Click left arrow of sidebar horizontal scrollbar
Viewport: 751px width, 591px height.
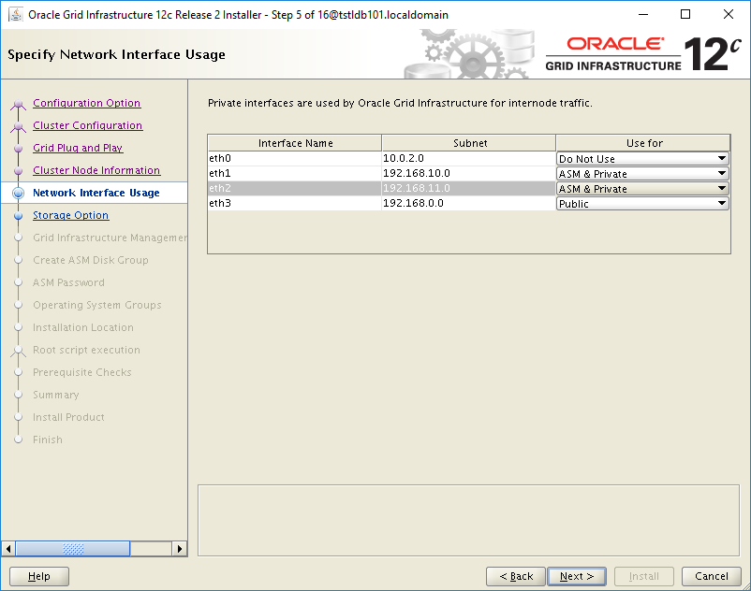point(8,548)
